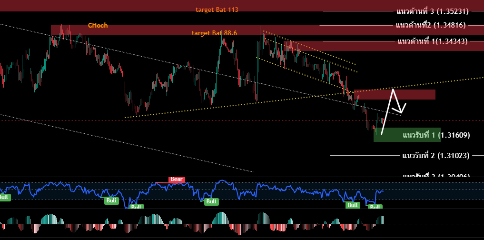Click the rightmost green Bull signal tag

(375, 207)
